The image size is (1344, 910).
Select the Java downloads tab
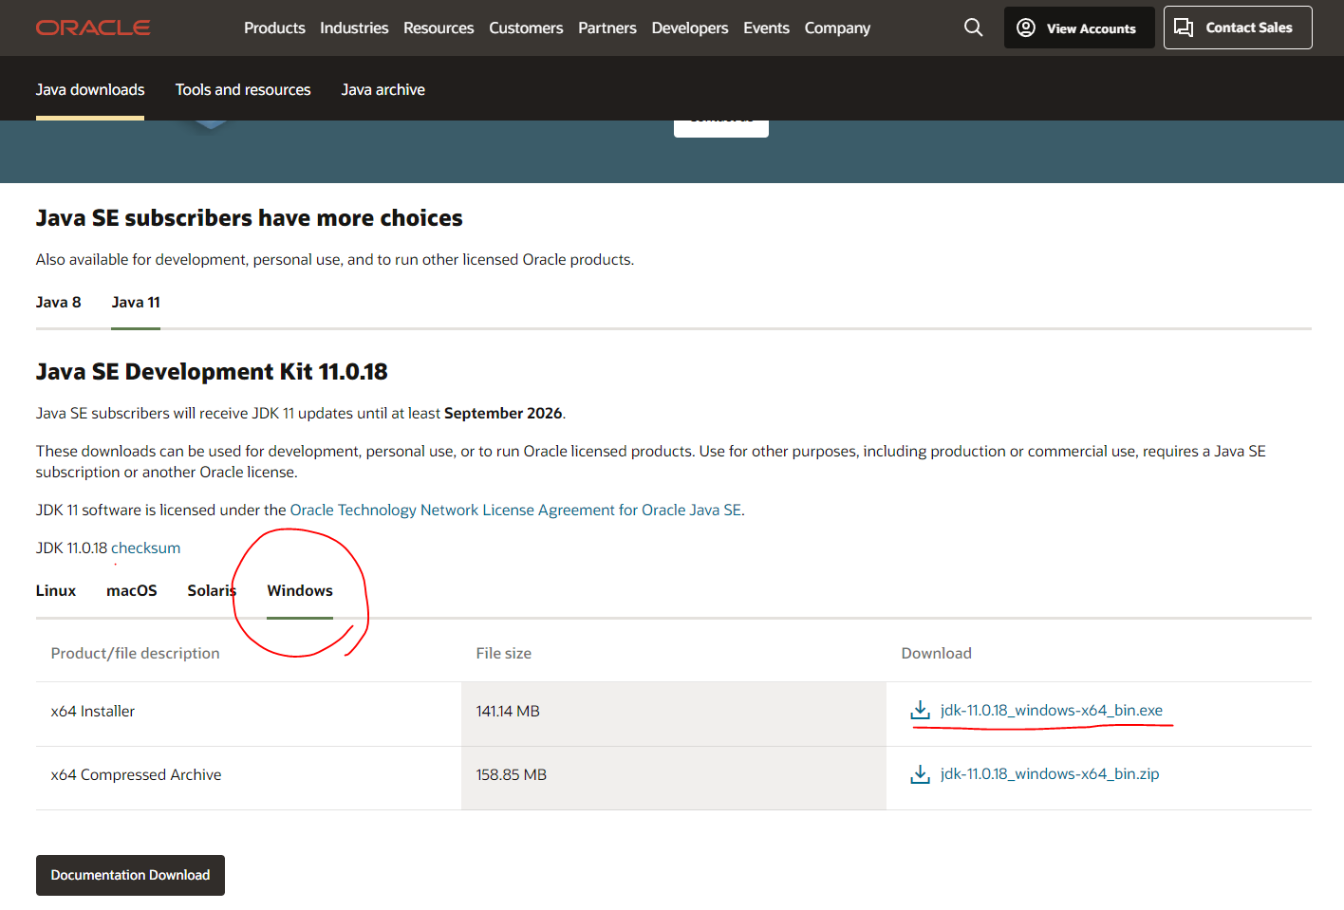pos(90,89)
